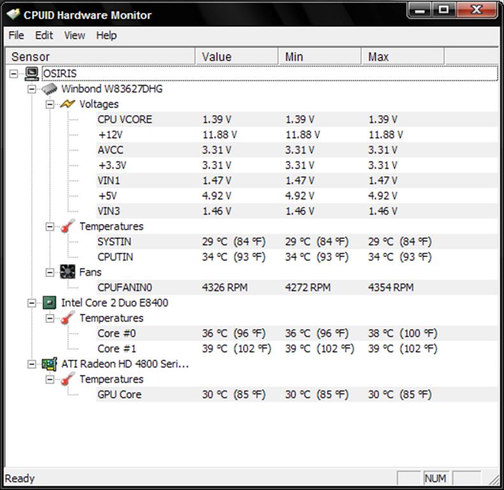The height and width of the screenshot is (490, 504).
Task: Select the Winbond W83627DHG label
Action: (112, 89)
